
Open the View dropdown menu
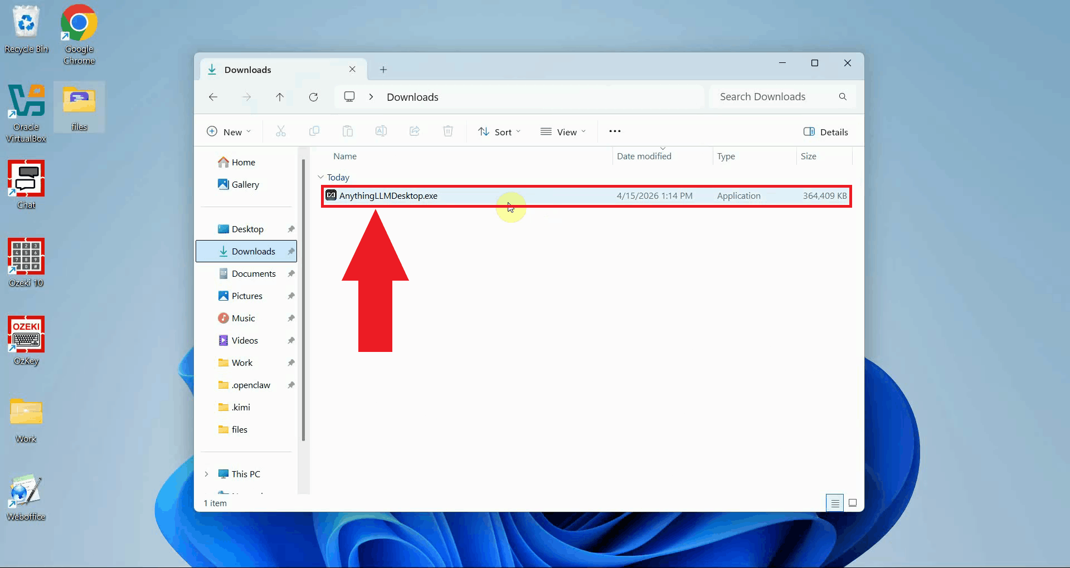point(563,132)
